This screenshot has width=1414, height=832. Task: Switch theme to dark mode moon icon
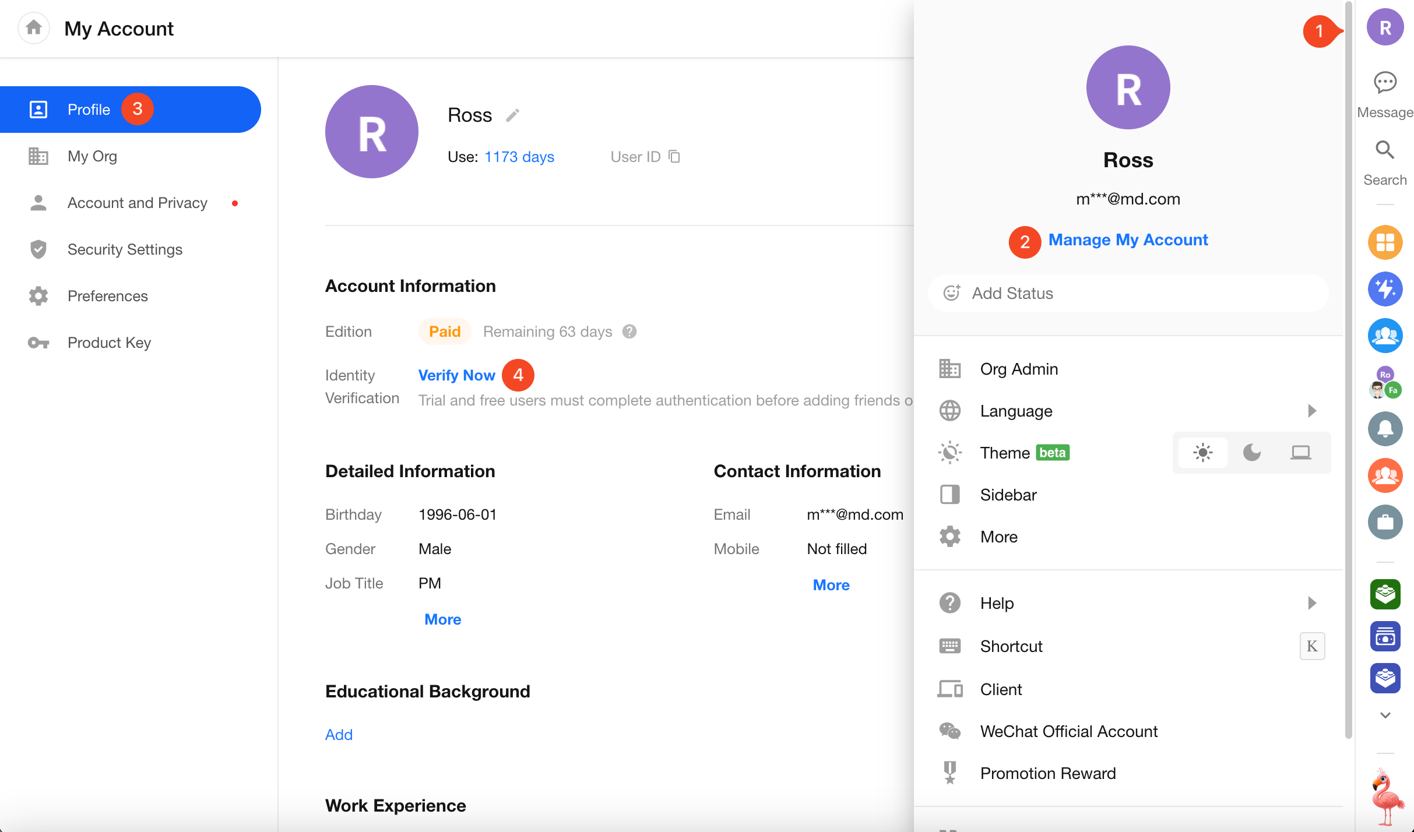(1251, 453)
